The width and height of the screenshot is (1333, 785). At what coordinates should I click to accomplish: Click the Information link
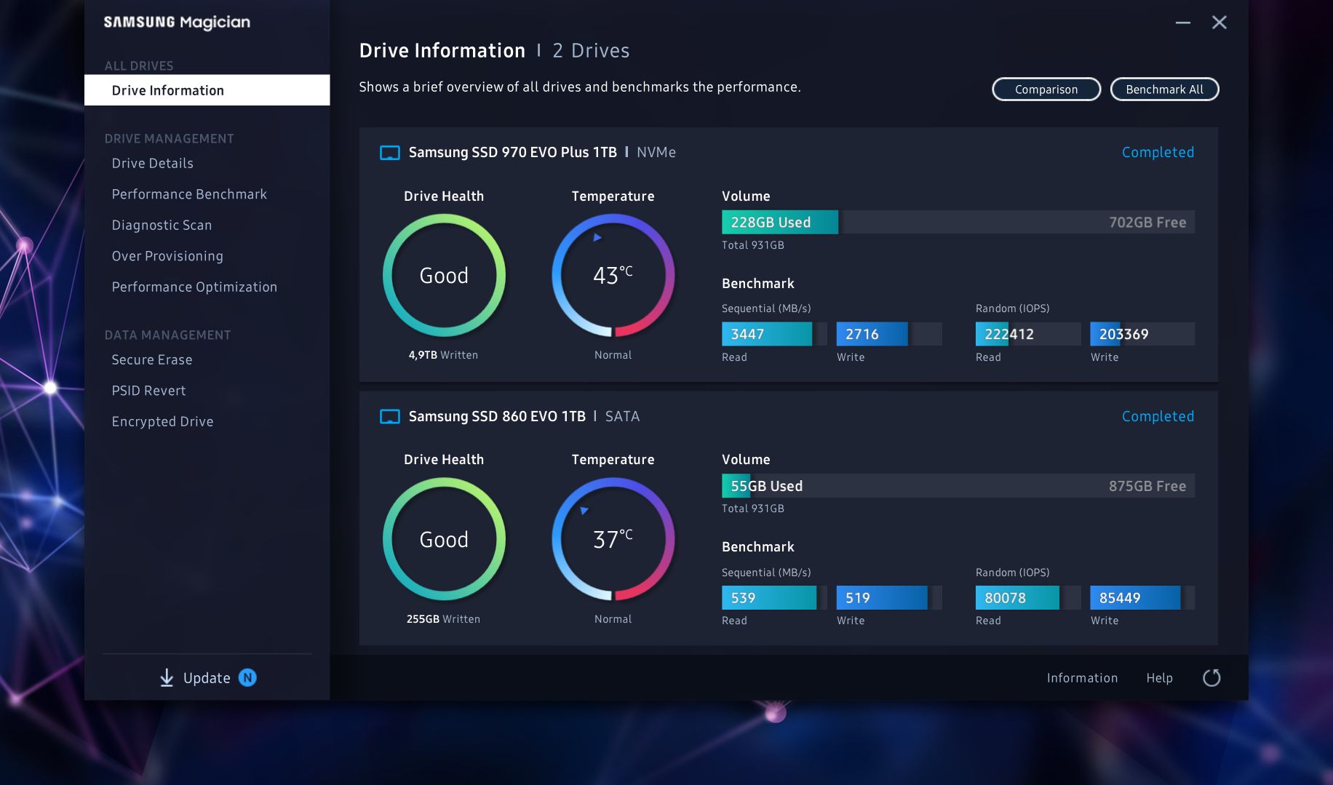tap(1082, 678)
